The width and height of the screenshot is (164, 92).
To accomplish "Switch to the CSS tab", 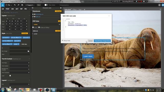I will (x=13, y=9).
